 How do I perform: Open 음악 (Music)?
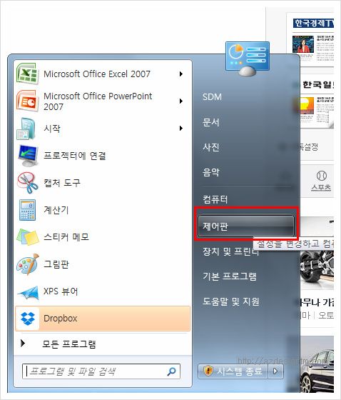pos(210,172)
